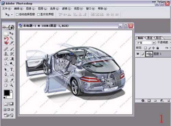The width and height of the screenshot is (171, 126).
Task: Open the layer blend mode dropdown
Action: 146,43
